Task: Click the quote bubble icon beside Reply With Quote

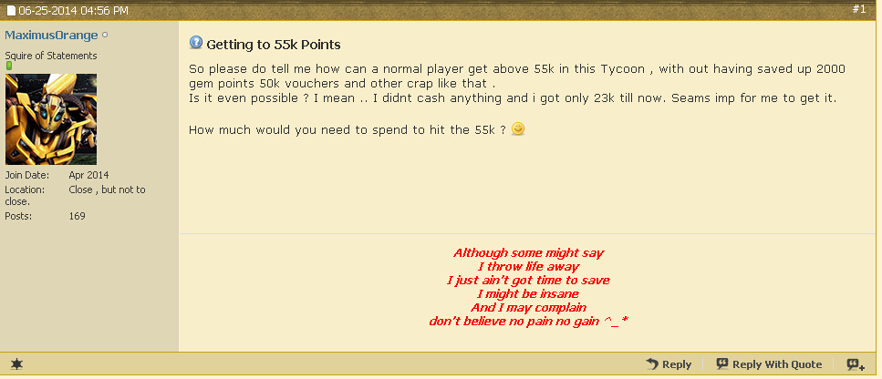Action: (x=722, y=364)
